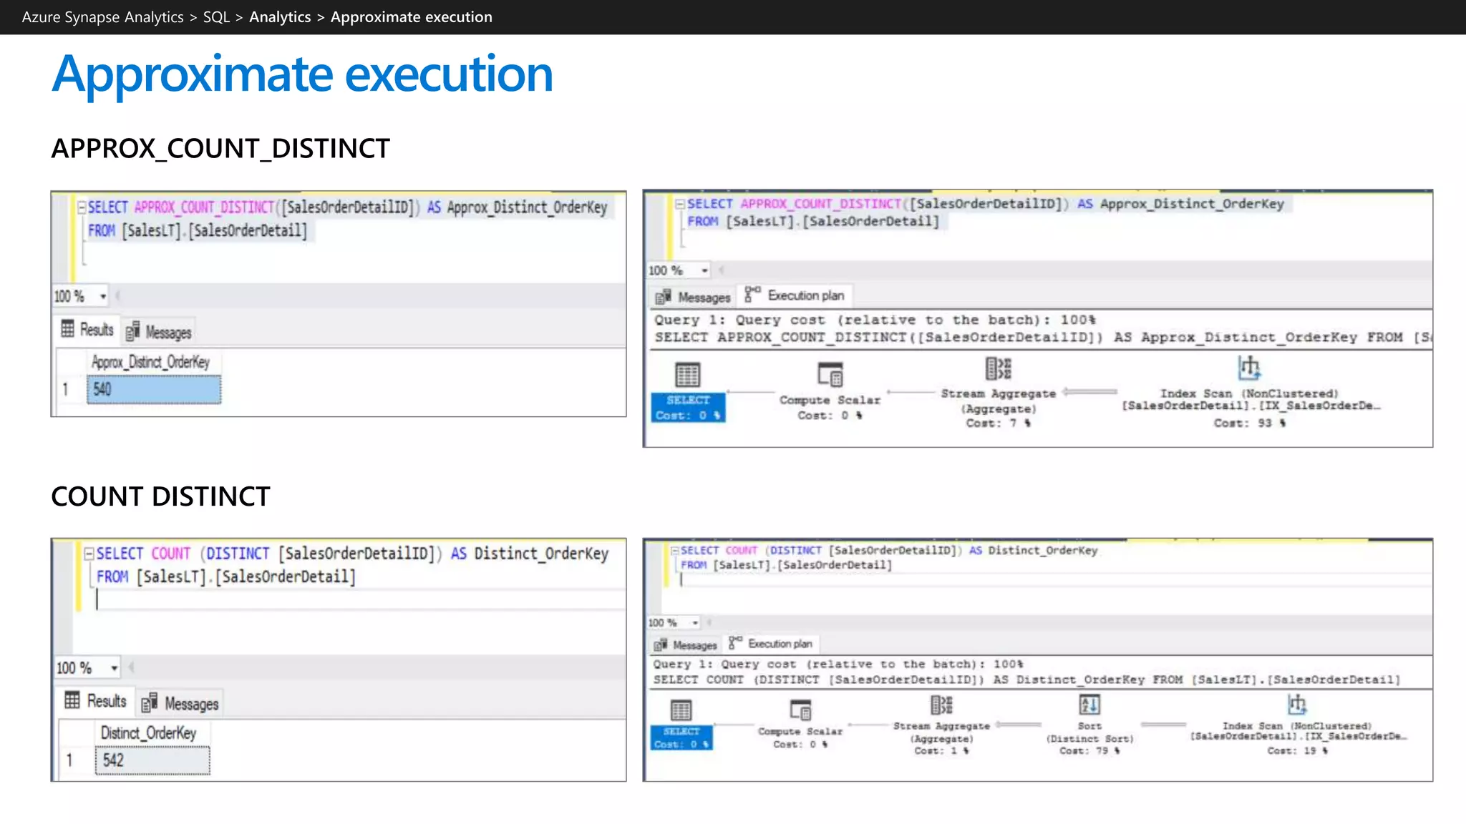Click the FROM line in top-left query editor
1466x824 pixels.
coord(198,231)
